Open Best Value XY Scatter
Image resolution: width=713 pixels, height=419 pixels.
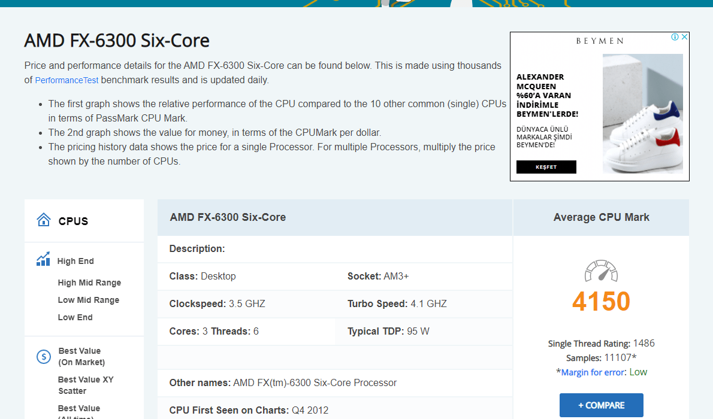86,385
